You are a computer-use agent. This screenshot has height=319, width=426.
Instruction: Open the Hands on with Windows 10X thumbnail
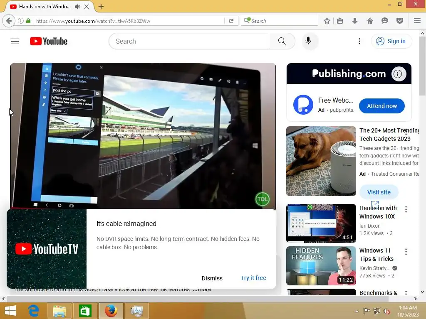click(x=321, y=223)
